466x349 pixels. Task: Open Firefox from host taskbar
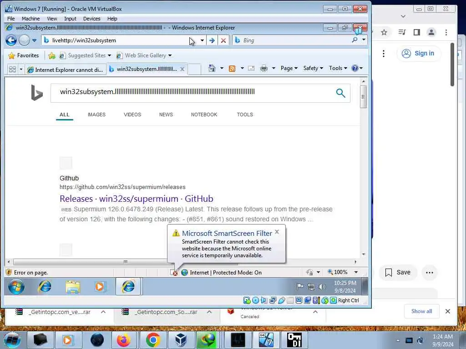pos(123,340)
